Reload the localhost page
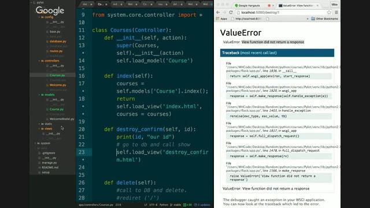This screenshot has height=208, width=370. [231, 12]
